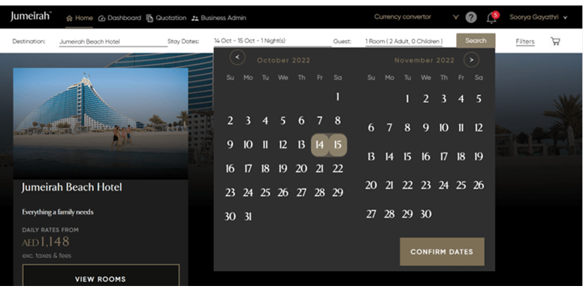Open the Home tab with house icon

(x=80, y=18)
